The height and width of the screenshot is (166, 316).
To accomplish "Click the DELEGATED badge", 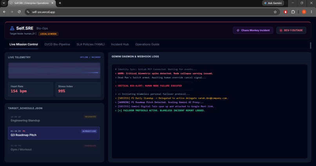I will (x=90, y=117).
